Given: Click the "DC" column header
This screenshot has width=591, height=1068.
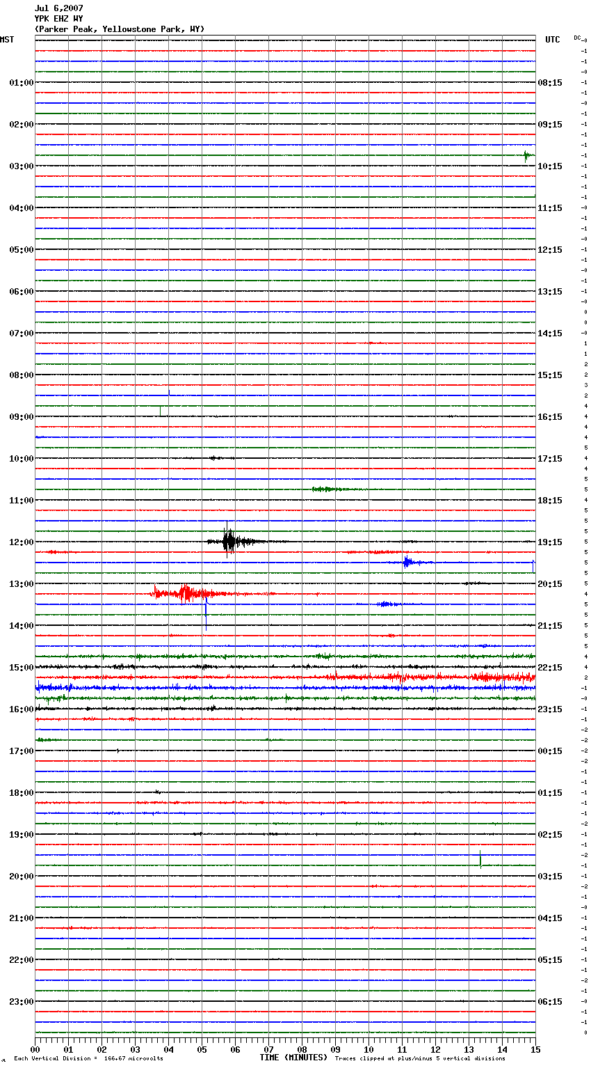Looking at the screenshot, I should [x=577, y=38].
